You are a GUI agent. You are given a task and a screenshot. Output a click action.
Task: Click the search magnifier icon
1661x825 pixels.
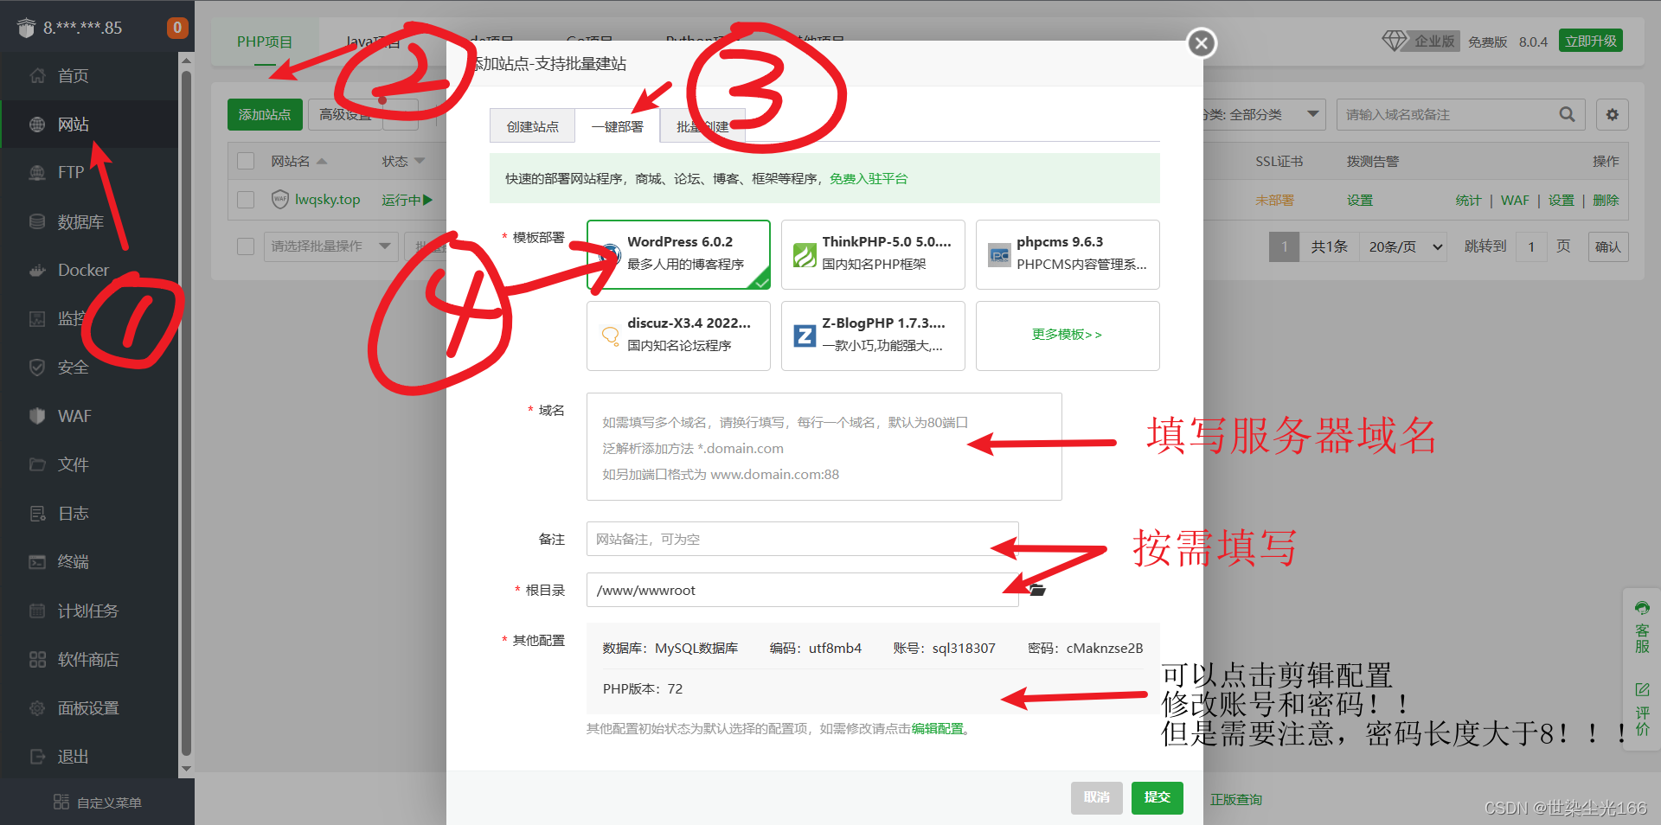(x=1567, y=114)
